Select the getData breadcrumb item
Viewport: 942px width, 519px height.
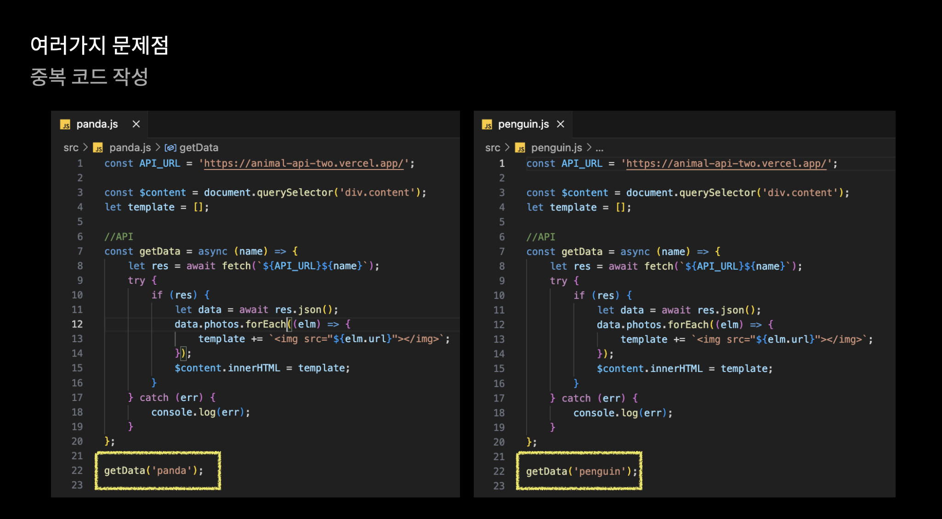pyautogui.click(x=199, y=147)
